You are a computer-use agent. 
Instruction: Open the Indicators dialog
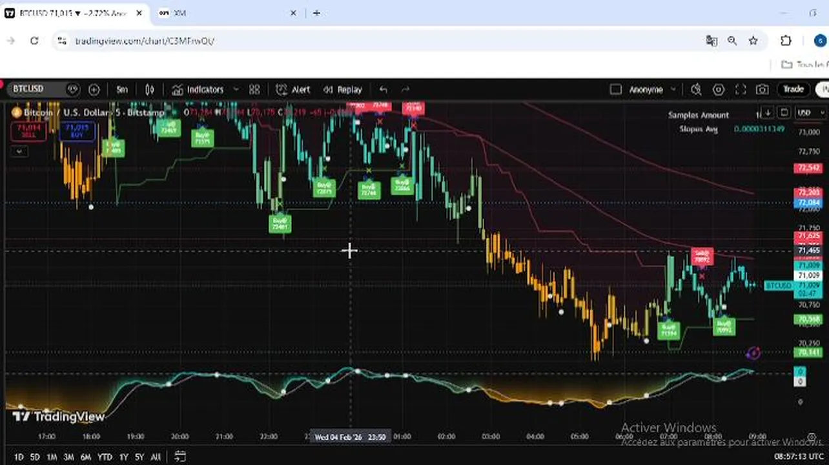coord(198,90)
